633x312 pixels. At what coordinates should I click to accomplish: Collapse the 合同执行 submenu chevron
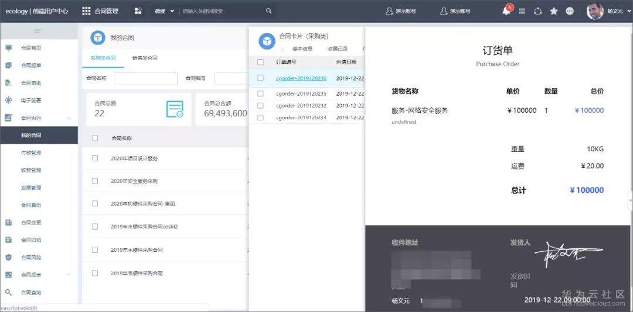pos(68,118)
